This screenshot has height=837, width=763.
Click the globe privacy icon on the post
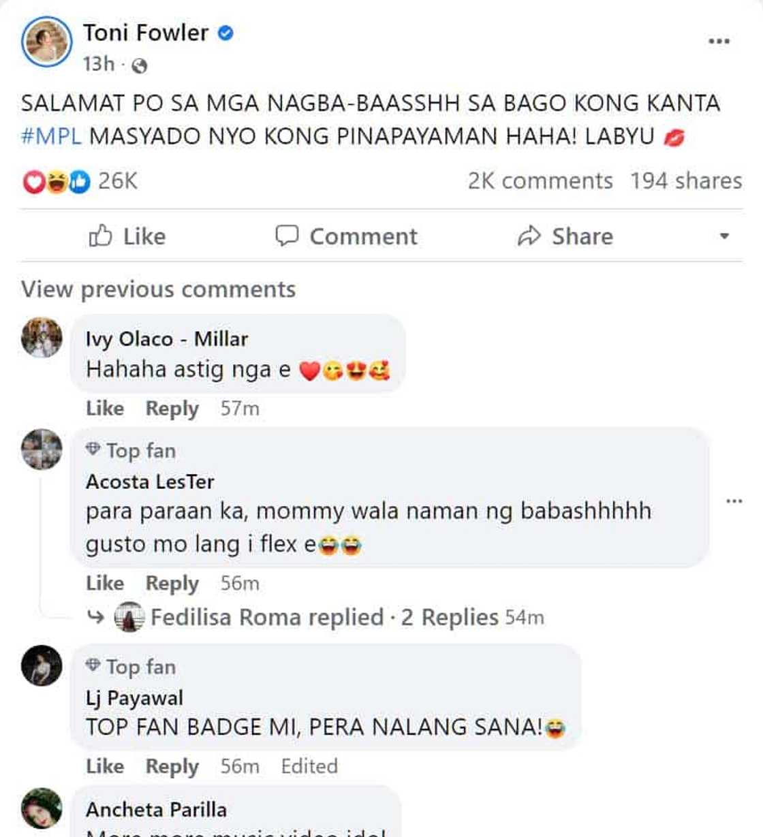pos(139,66)
